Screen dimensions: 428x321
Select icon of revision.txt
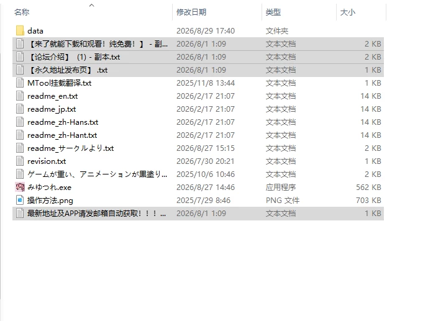click(x=20, y=161)
